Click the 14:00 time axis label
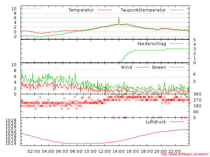Screen dimensions: 210x157 click(118, 151)
